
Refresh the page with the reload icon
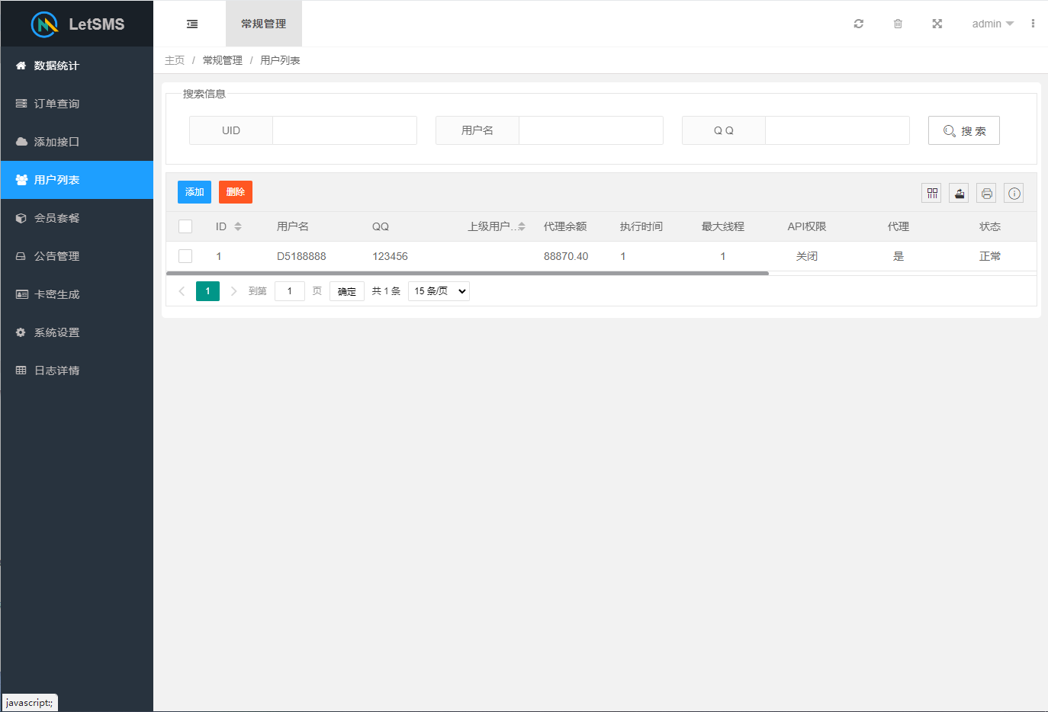click(x=858, y=24)
